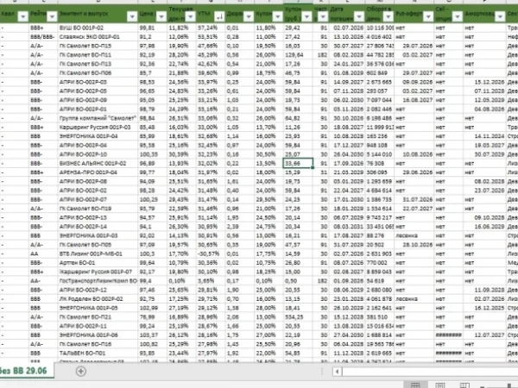The width and height of the screenshot is (518, 388).
Task: Select cell ЛК Роделен БО 002Р-02
Action: pyautogui.click(x=98, y=299)
